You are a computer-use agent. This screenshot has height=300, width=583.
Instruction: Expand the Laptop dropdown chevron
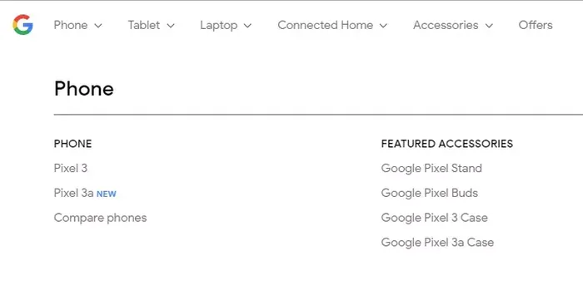coord(247,26)
